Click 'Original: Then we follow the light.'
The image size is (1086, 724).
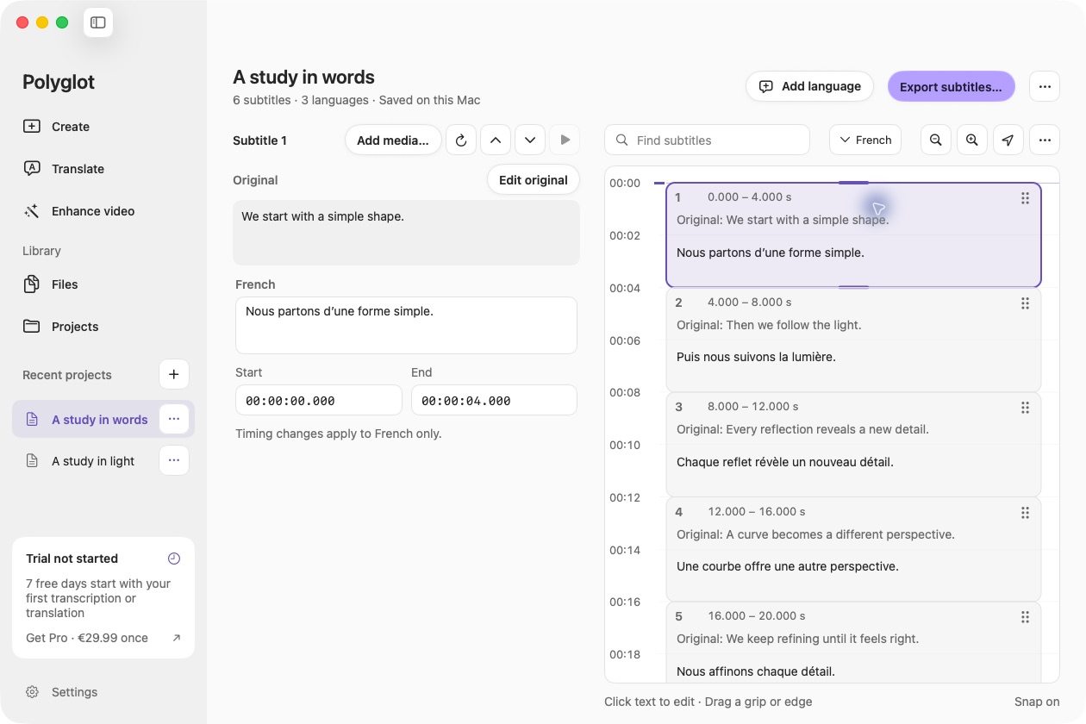pos(769,325)
